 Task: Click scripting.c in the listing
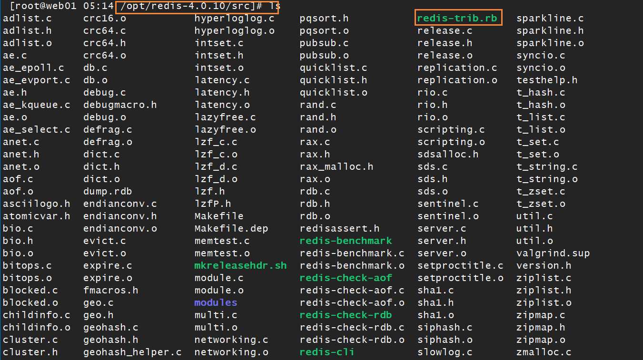(x=451, y=129)
